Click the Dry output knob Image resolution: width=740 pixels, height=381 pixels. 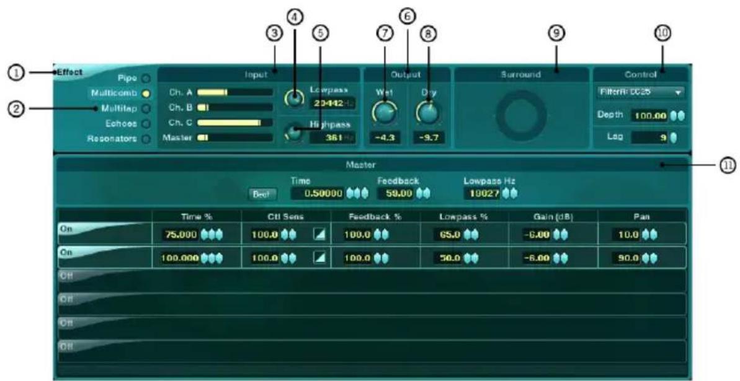(x=429, y=113)
